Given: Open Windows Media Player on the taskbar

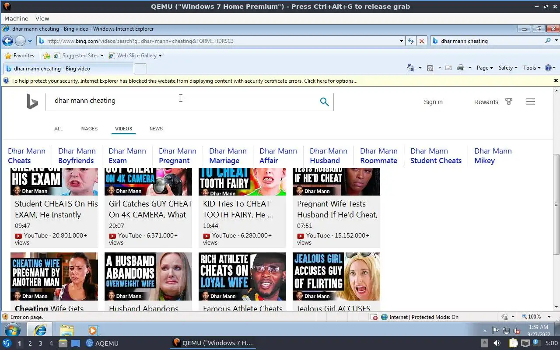Looking at the screenshot, I should pos(93,330).
